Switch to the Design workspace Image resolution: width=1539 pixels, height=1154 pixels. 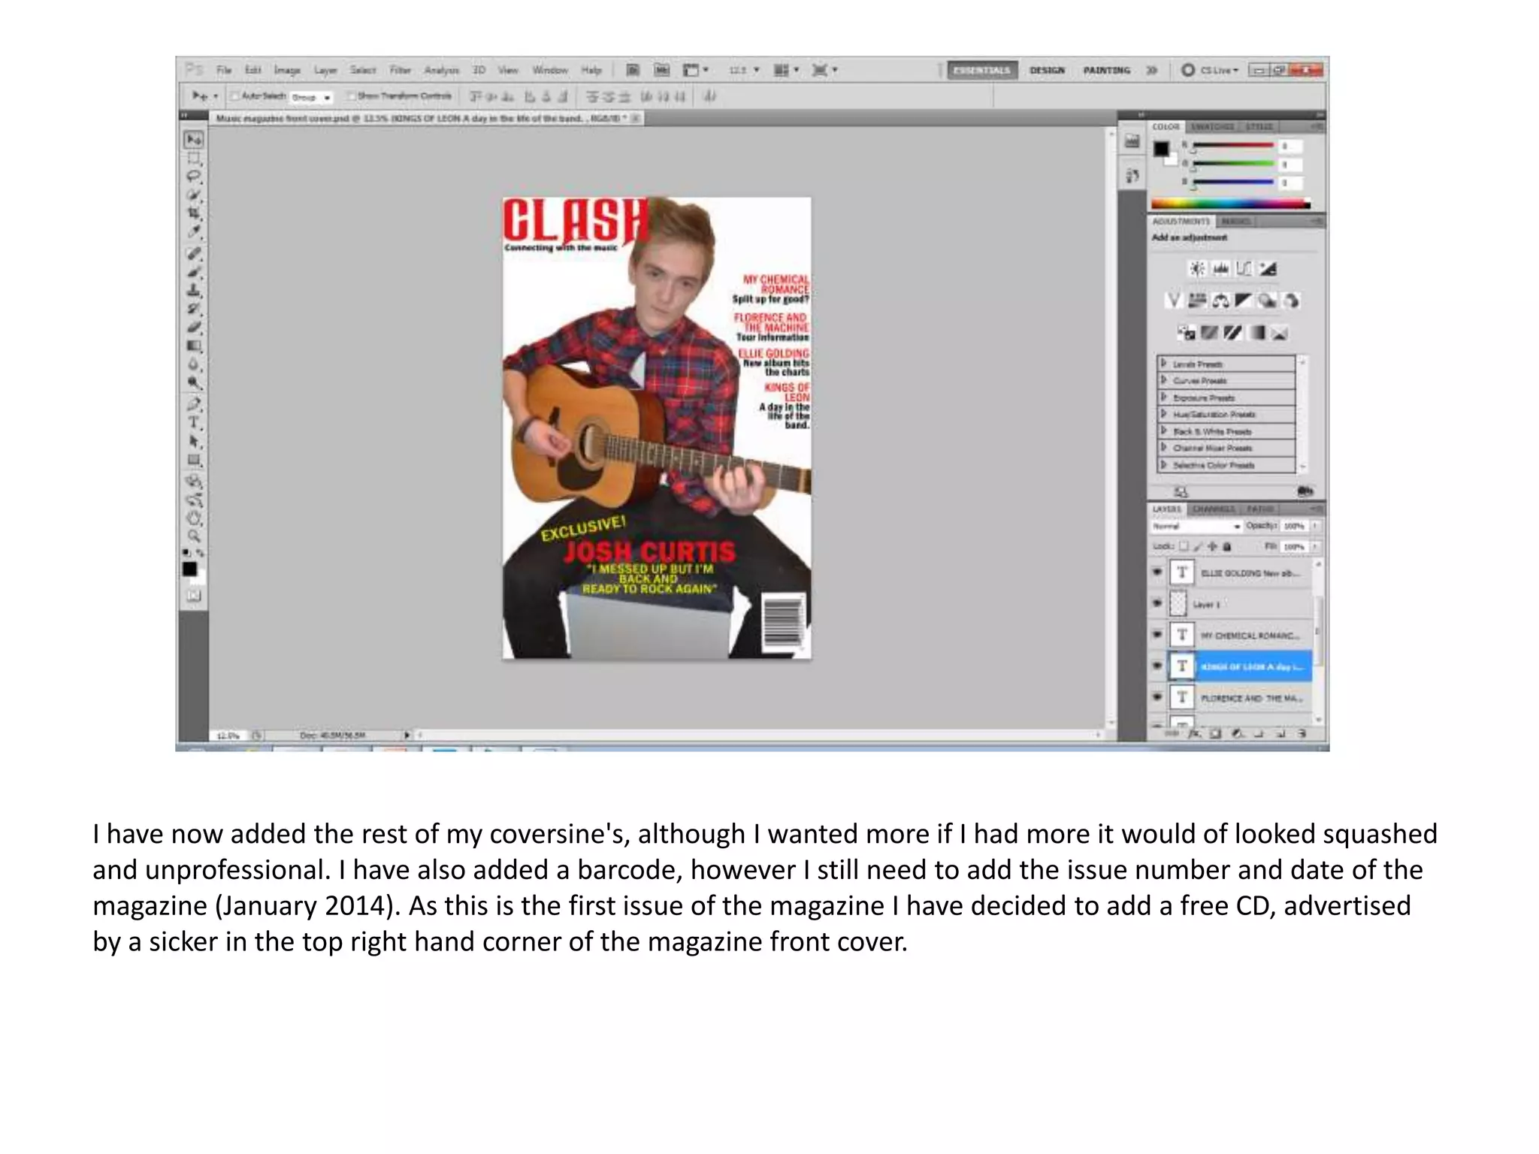1047,70
